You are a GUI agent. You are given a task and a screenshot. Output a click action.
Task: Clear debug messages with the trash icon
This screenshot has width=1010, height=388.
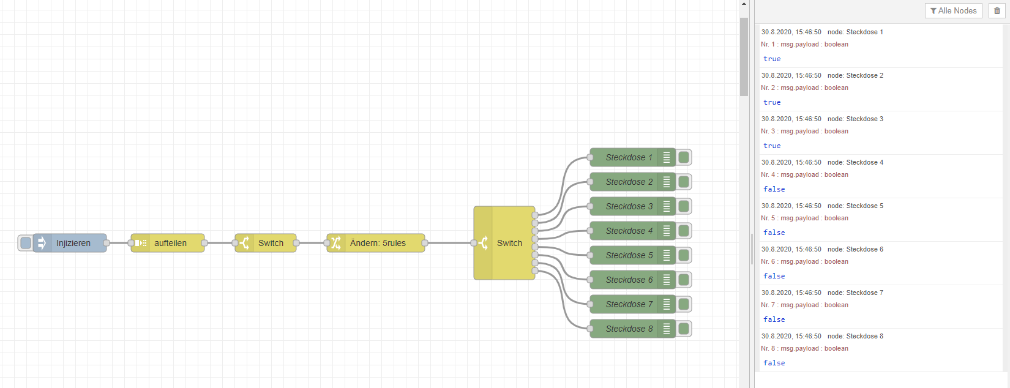[x=997, y=10]
